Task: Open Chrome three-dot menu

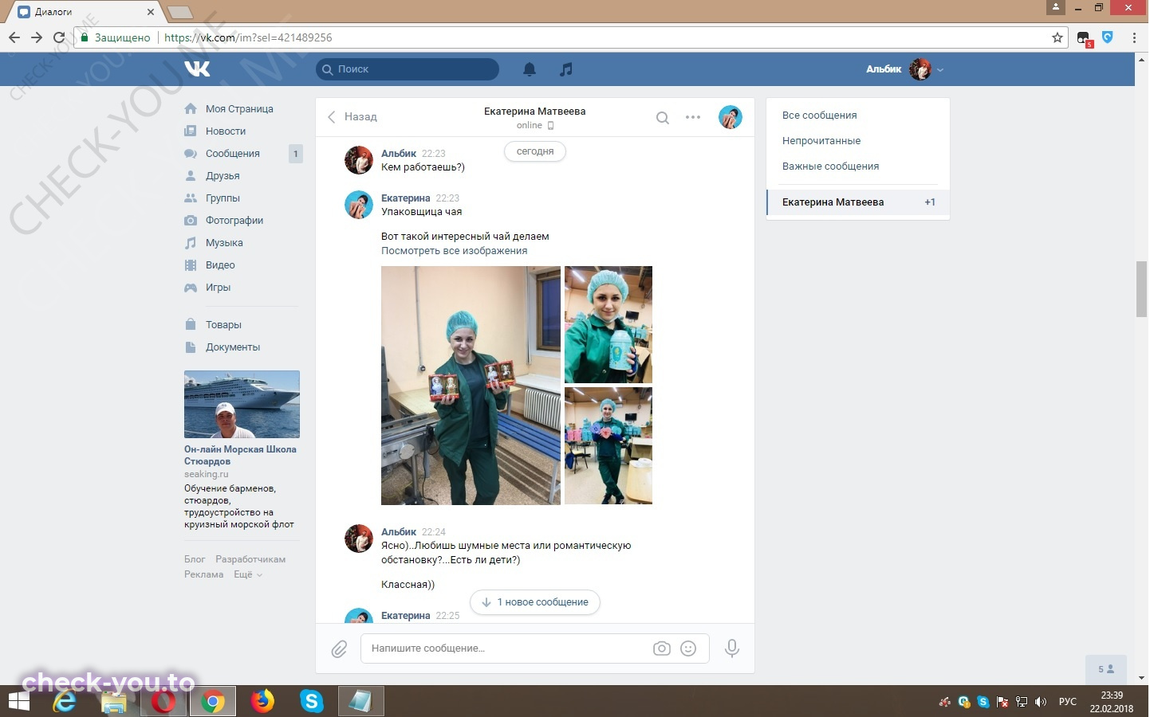Action: (x=1134, y=37)
